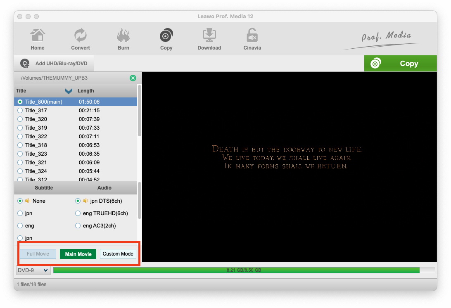This screenshot has height=308, width=451.
Task: Select Title_322 radio button
Action: coord(20,136)
